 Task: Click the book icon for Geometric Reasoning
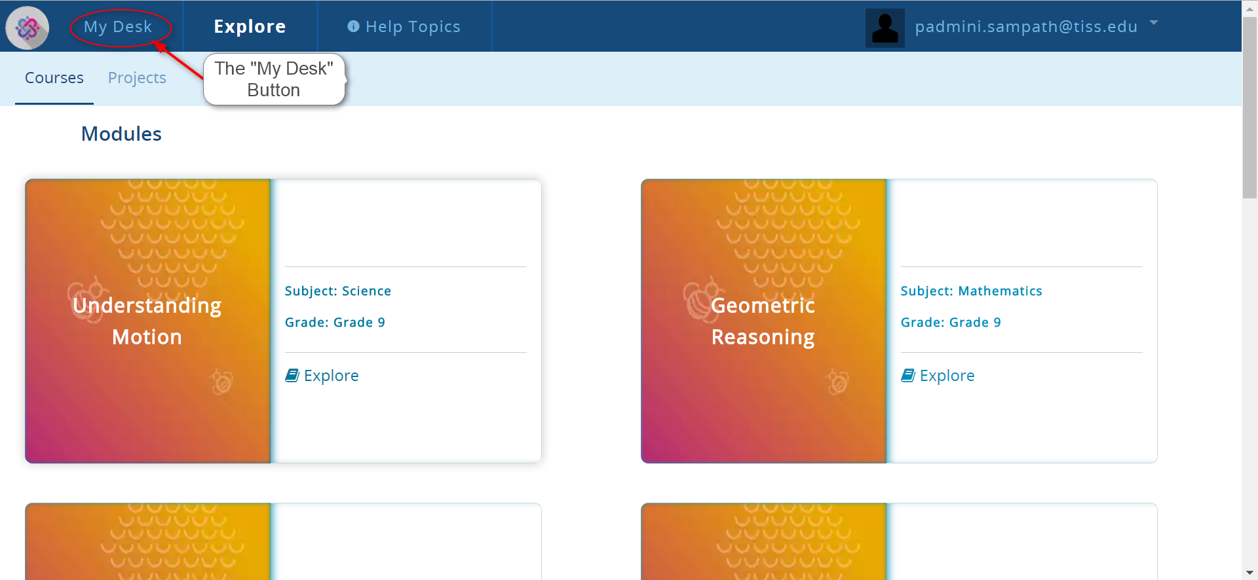tap(908, 375)
